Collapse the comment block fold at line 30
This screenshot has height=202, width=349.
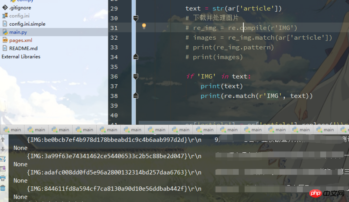pos(136,18)
